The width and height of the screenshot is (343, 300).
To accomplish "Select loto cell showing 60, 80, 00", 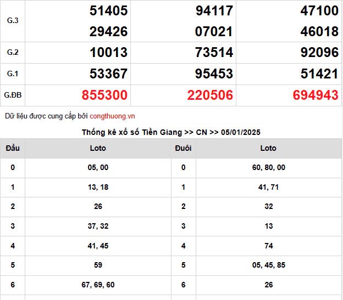I will [x=269, y=167].
